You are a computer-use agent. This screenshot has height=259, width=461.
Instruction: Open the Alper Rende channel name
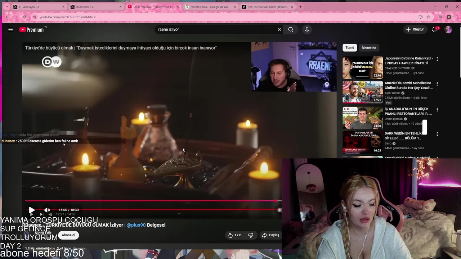click(392, 93)
